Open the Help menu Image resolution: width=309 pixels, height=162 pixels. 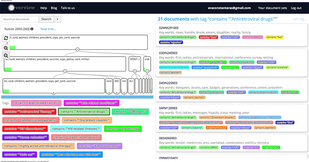[x=44, y=8]
